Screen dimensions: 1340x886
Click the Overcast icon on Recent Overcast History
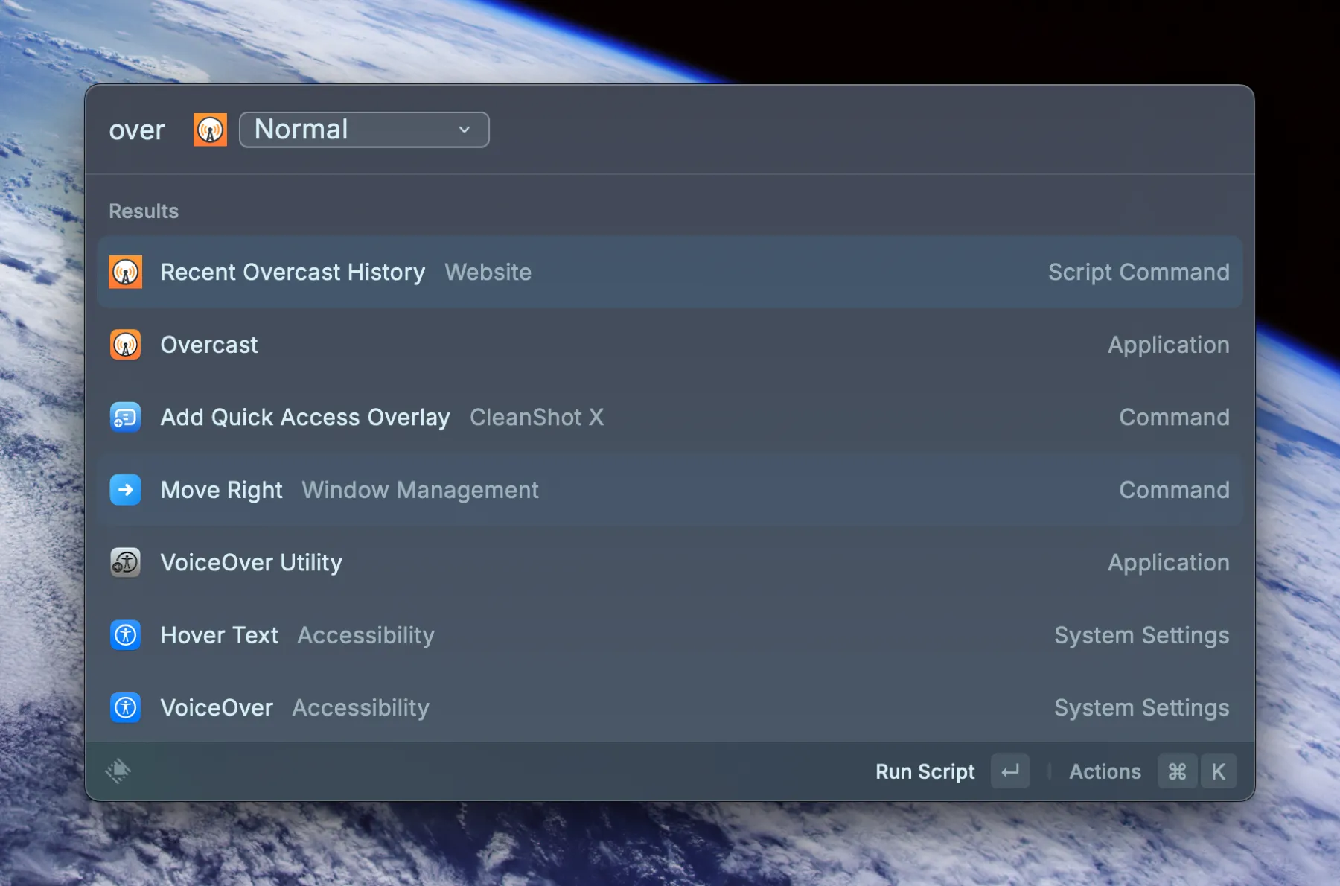[x=125, y=272]
